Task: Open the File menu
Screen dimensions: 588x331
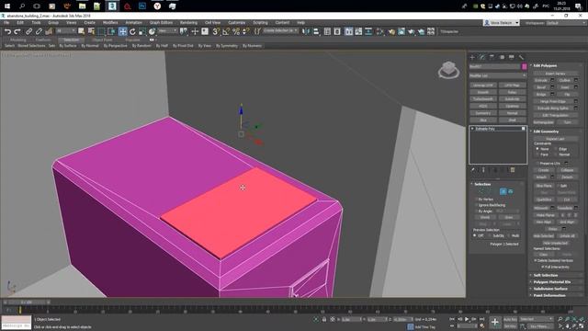Action: (x=6, y=23)
